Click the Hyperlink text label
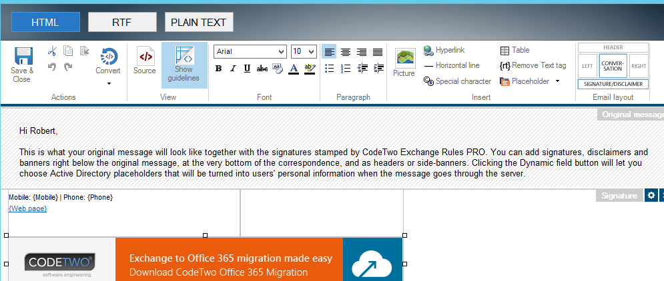Screen dimensions: 664x281 point(450,50)
